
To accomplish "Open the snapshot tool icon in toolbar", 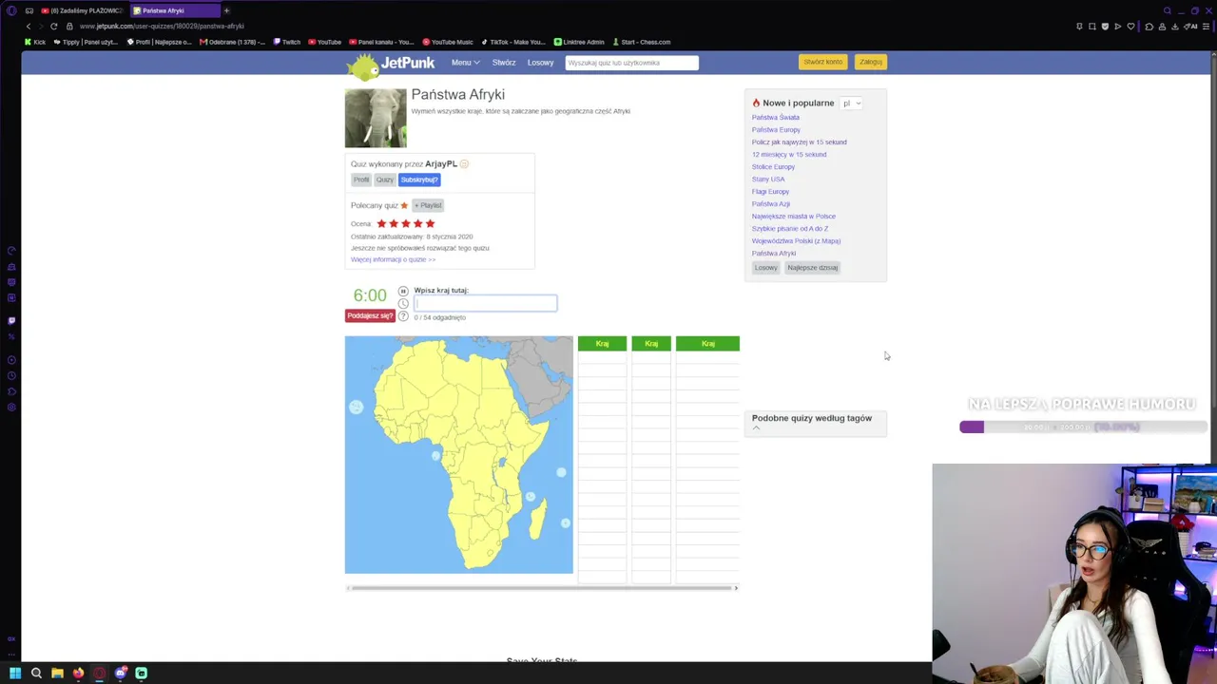I will 1091,27.
